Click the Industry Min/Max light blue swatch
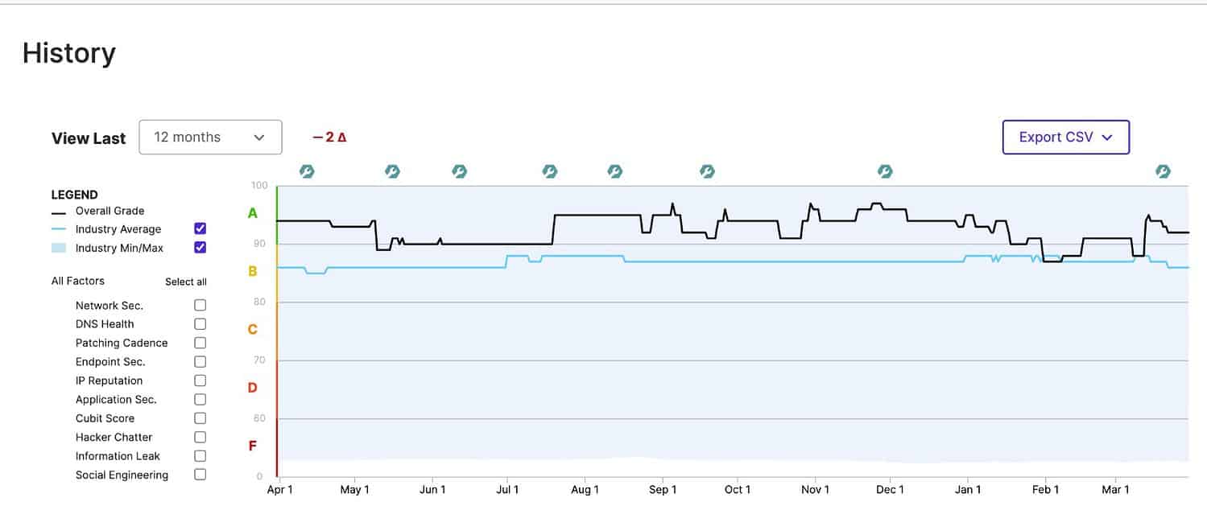Screen dimensions: 1207x510 tap(59, 248)
